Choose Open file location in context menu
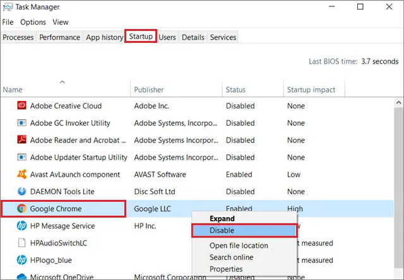 [x=239, y=245]
